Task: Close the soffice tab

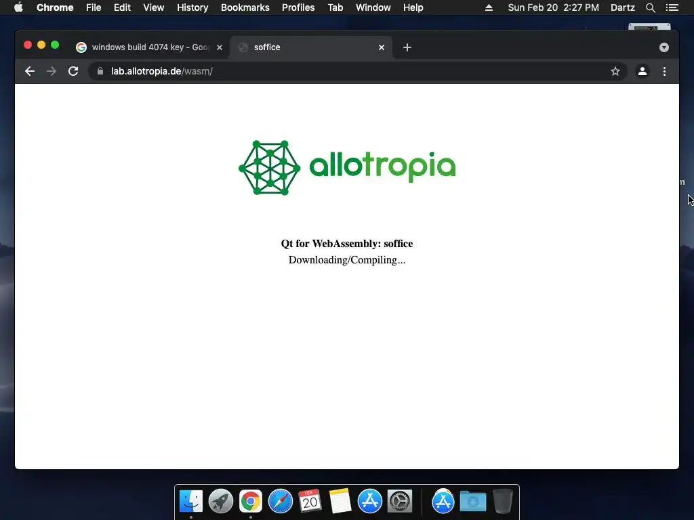Action: point(382,47)
